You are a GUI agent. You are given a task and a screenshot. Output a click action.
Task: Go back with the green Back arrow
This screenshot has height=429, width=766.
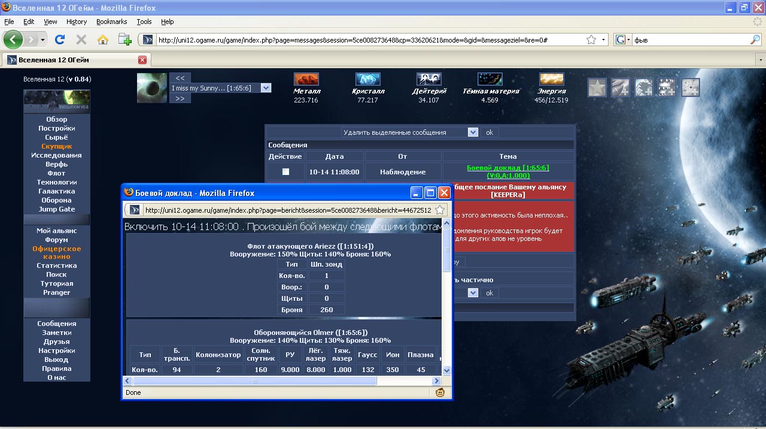tap(13, 40)
